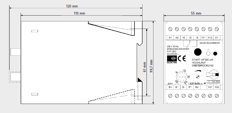
Task: Click terminal label Y12
Action: point(210,38)
